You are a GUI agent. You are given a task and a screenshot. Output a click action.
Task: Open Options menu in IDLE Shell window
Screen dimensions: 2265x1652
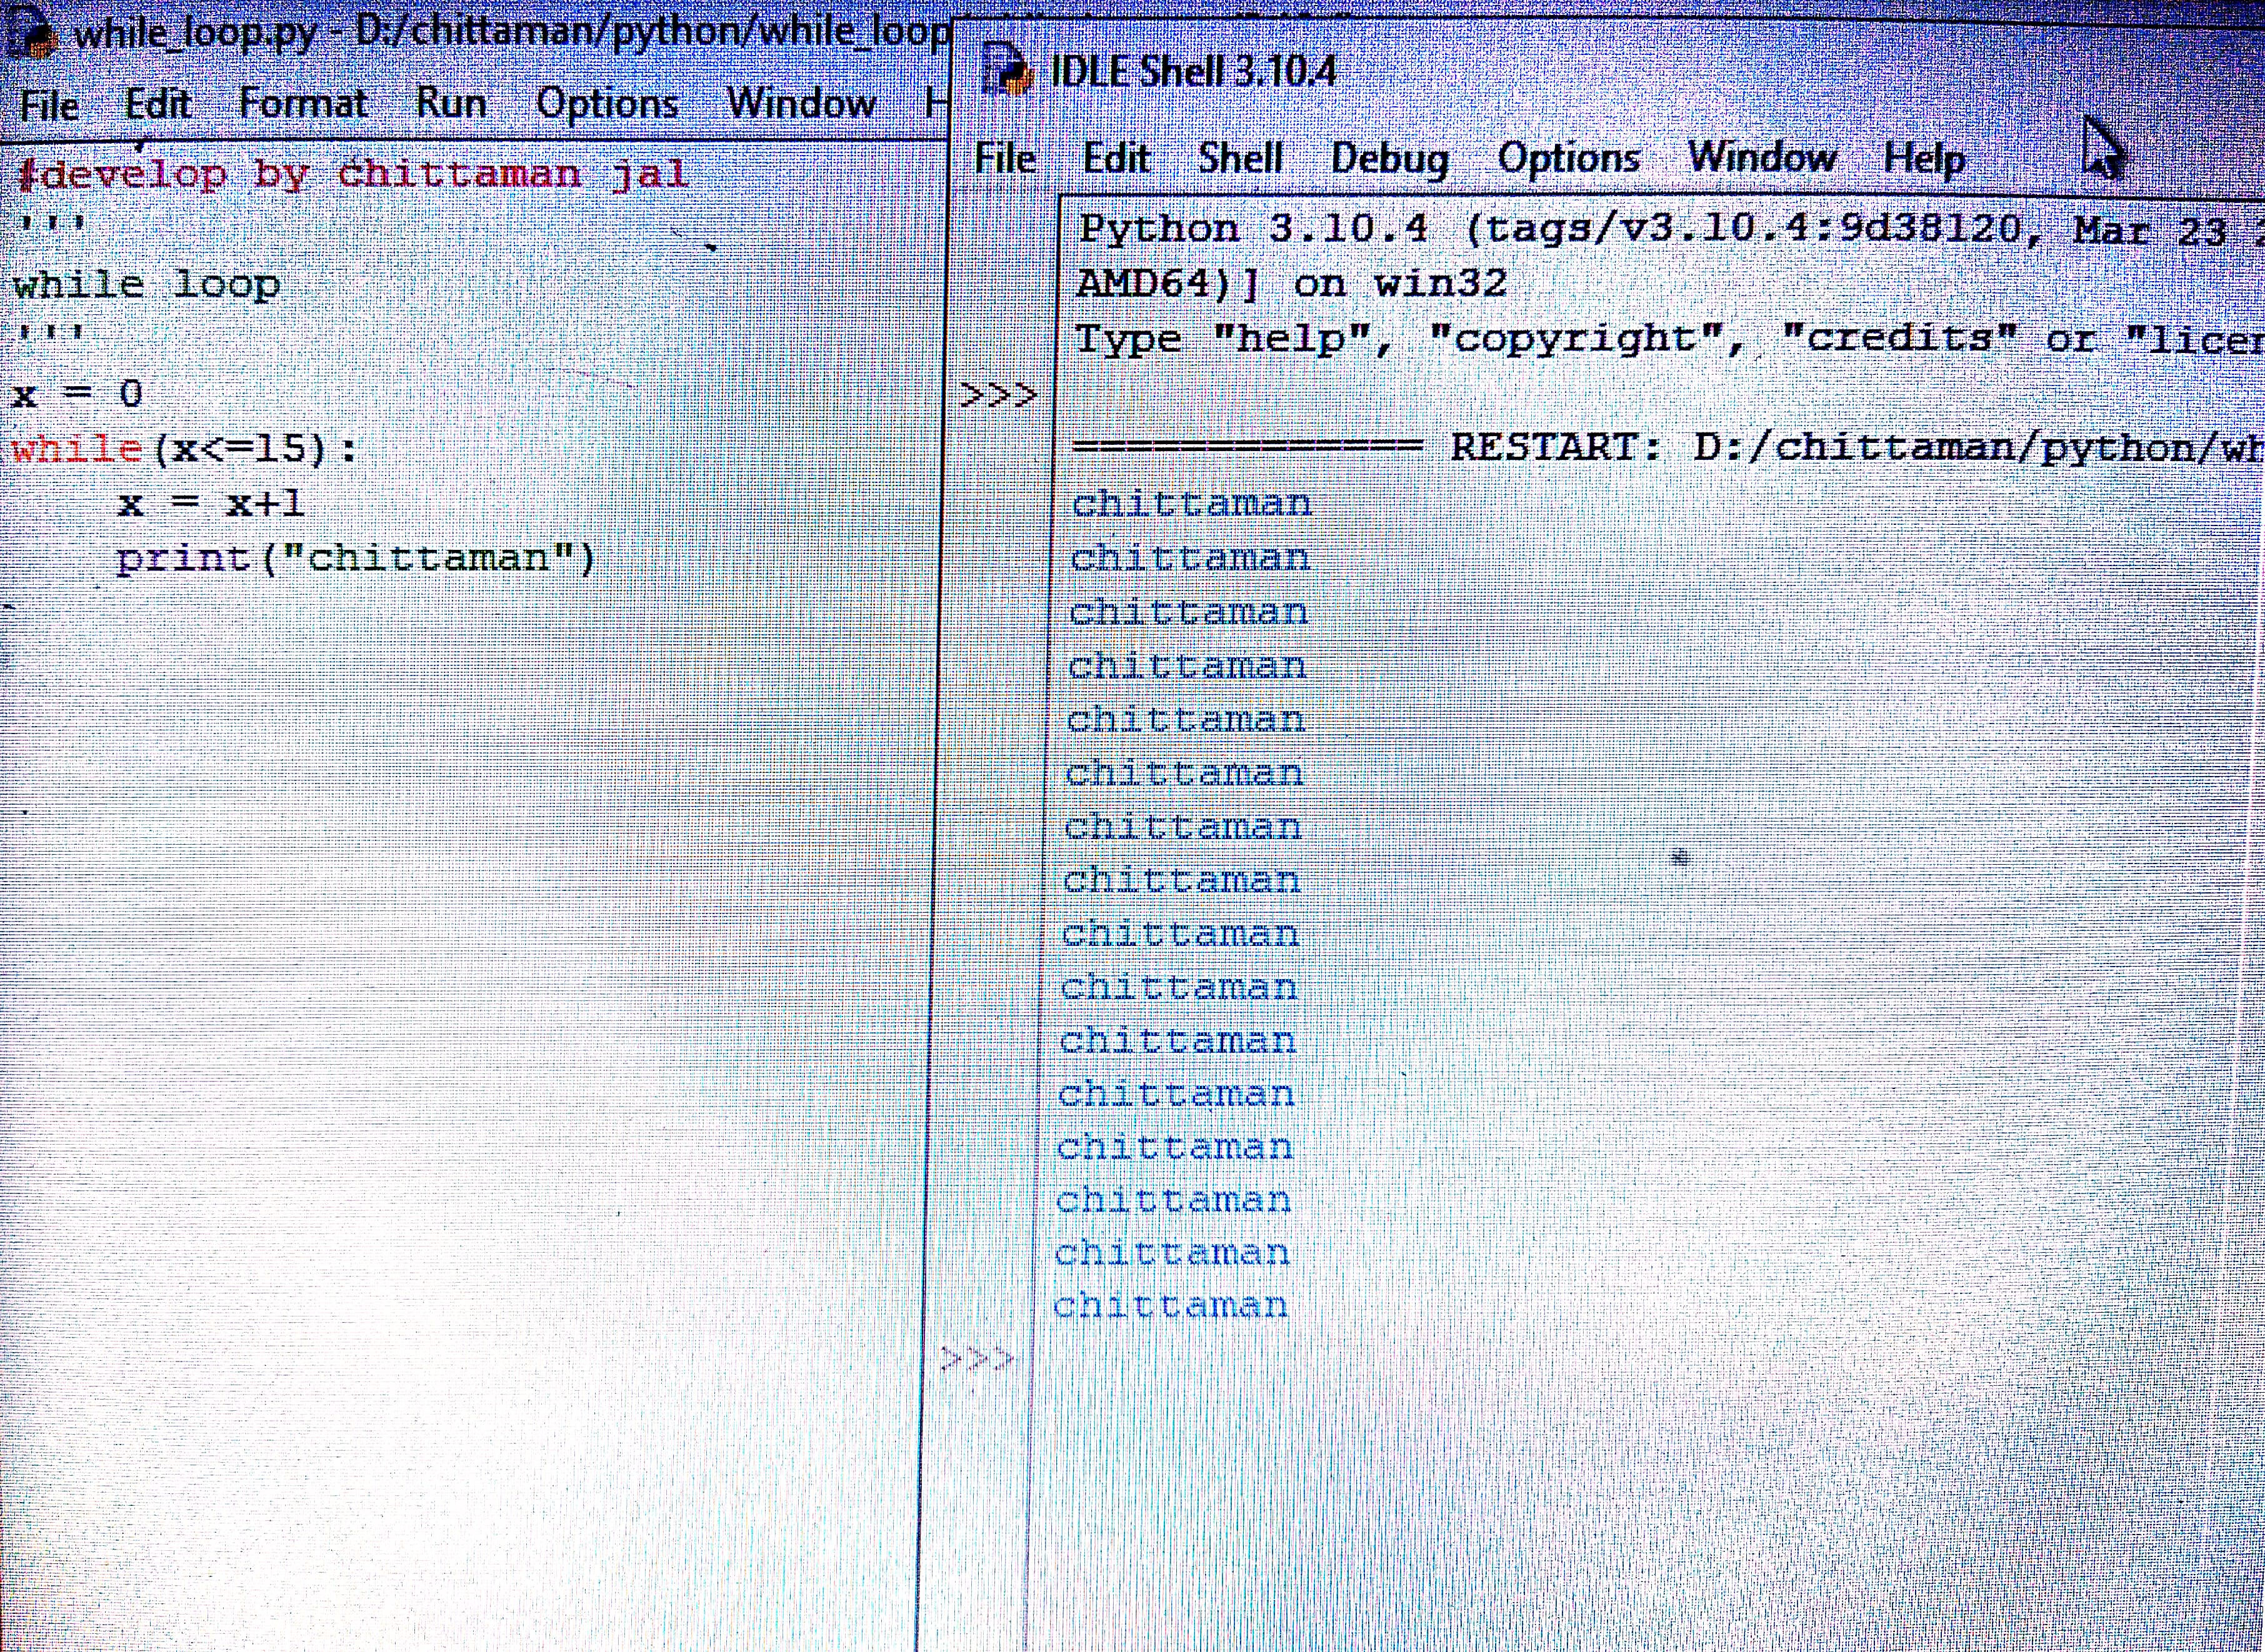click(1568, 158)
